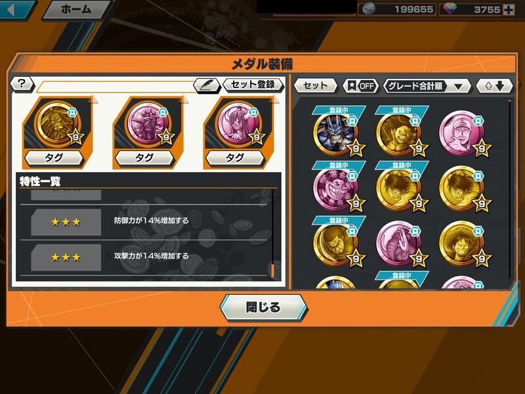Screen dimensions: 525x394
Task: Open the グレード合計順 sort dropdown
Action: pyautogui.click(x=426, y=87)
